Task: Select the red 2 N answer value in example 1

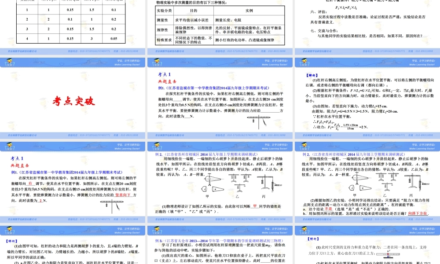Action: (40, 201)
